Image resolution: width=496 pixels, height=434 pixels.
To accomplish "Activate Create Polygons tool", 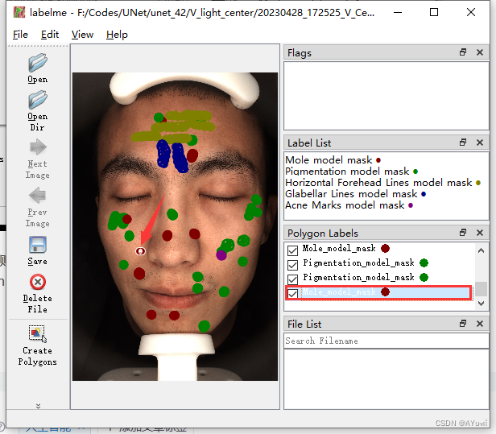I will (x=38, y=345).
